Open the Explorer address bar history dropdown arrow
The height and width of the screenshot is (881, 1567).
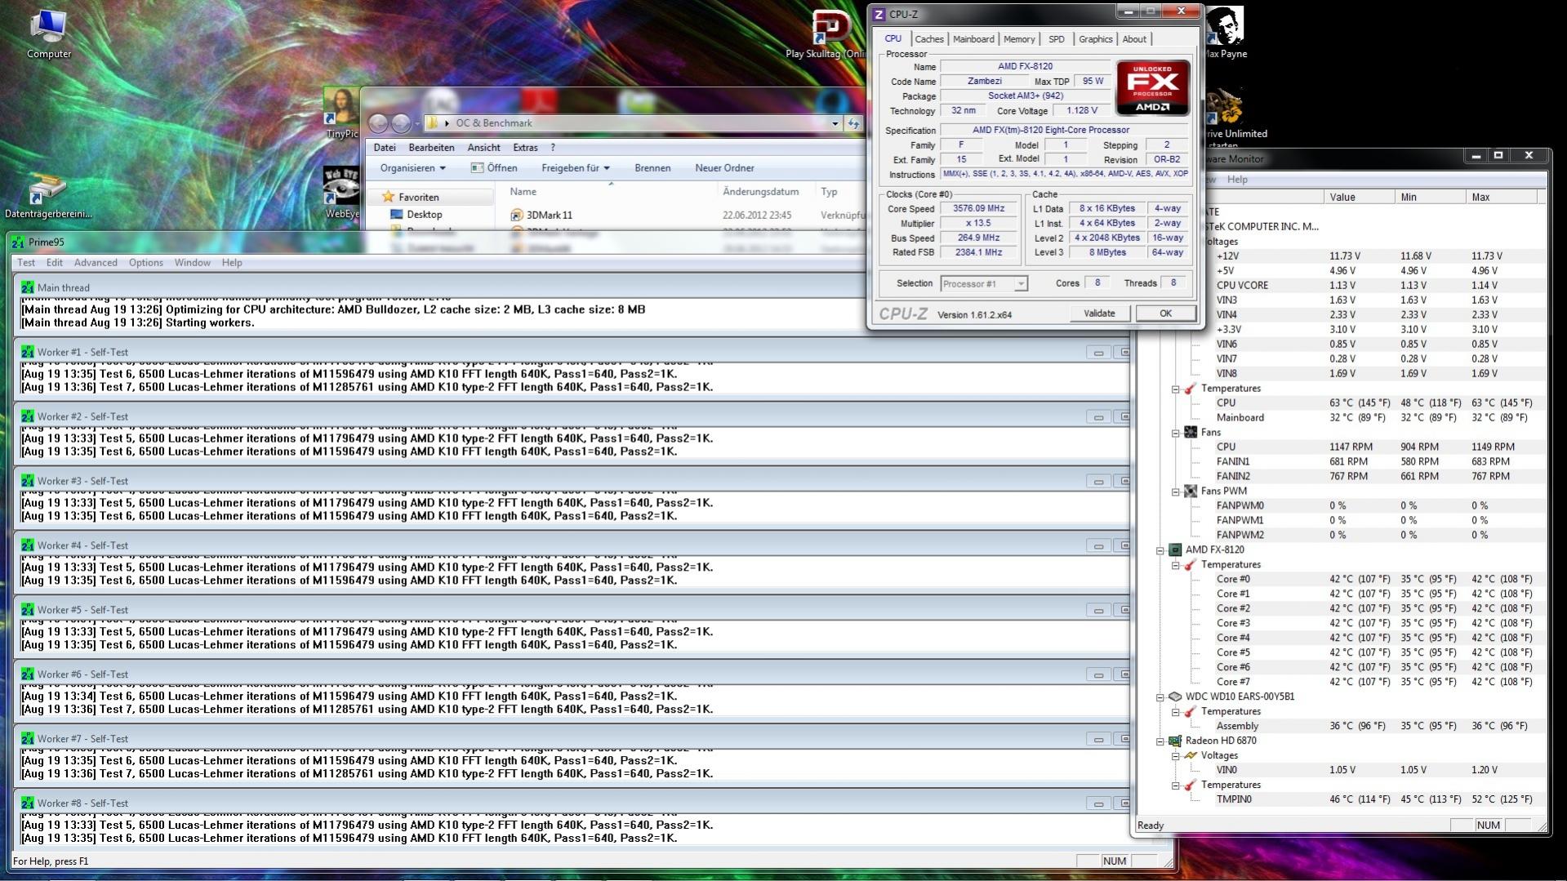pos(835,123)
